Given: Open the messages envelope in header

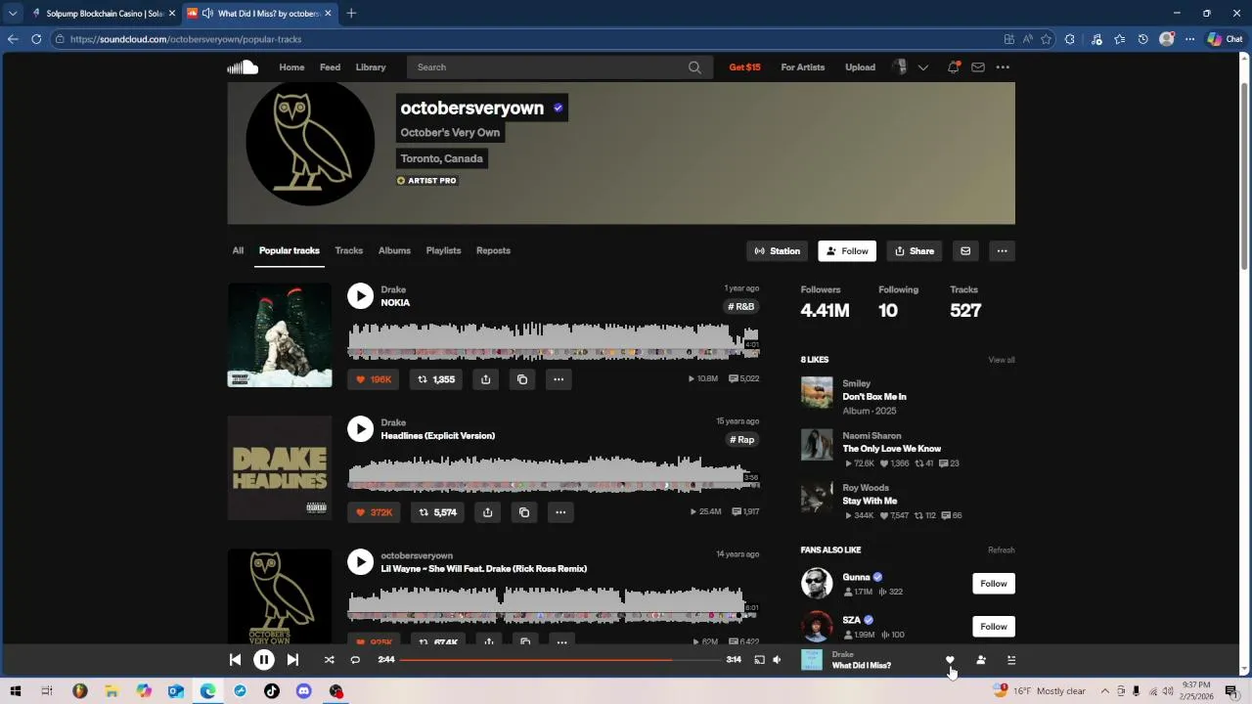Looking at the screenshot, I should [x=977, y=67].
